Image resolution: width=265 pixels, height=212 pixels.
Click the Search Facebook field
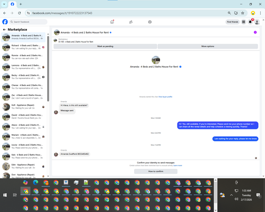pyautogui.click(x=28, y=22)
